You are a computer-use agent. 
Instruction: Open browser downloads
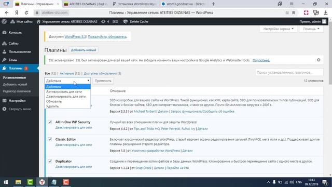click(x=326, y=12)
